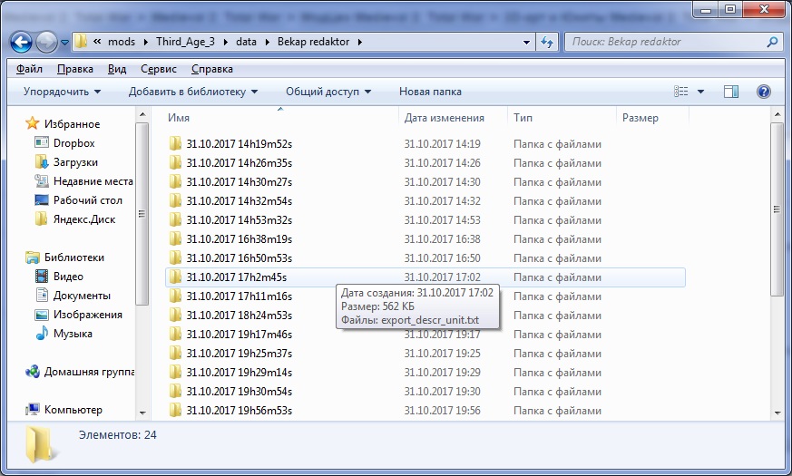792x476 pixels.
Task: Open the Вид menu
Action: (x=117, y=69)
